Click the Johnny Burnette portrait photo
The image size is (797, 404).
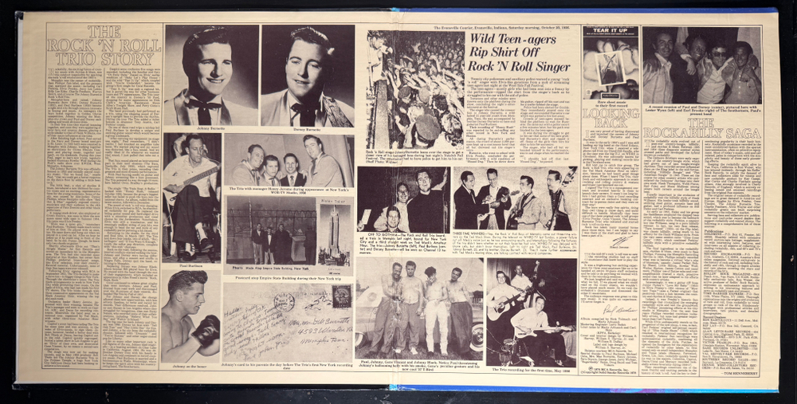click(x=211, y=75)
